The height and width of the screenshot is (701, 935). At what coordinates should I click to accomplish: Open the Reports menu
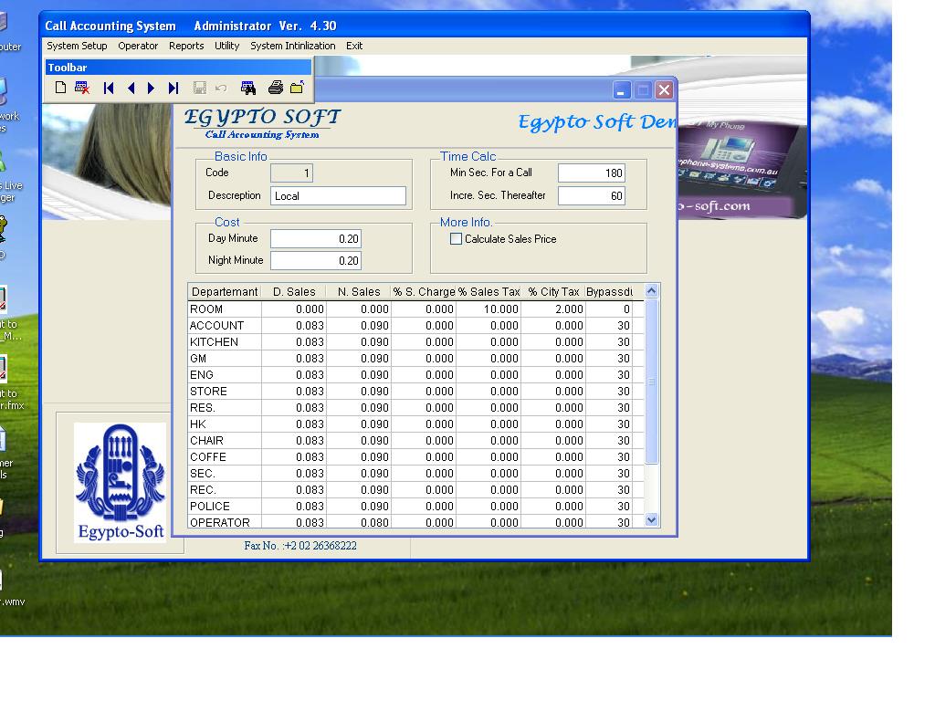coord(186,46)
